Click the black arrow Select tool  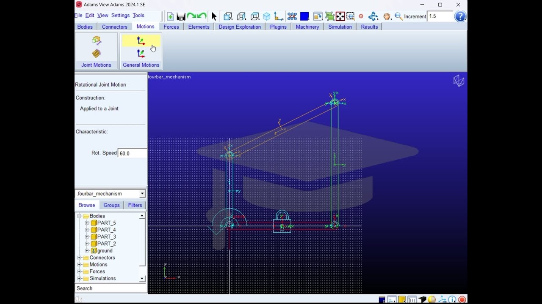tap(214, 16)
